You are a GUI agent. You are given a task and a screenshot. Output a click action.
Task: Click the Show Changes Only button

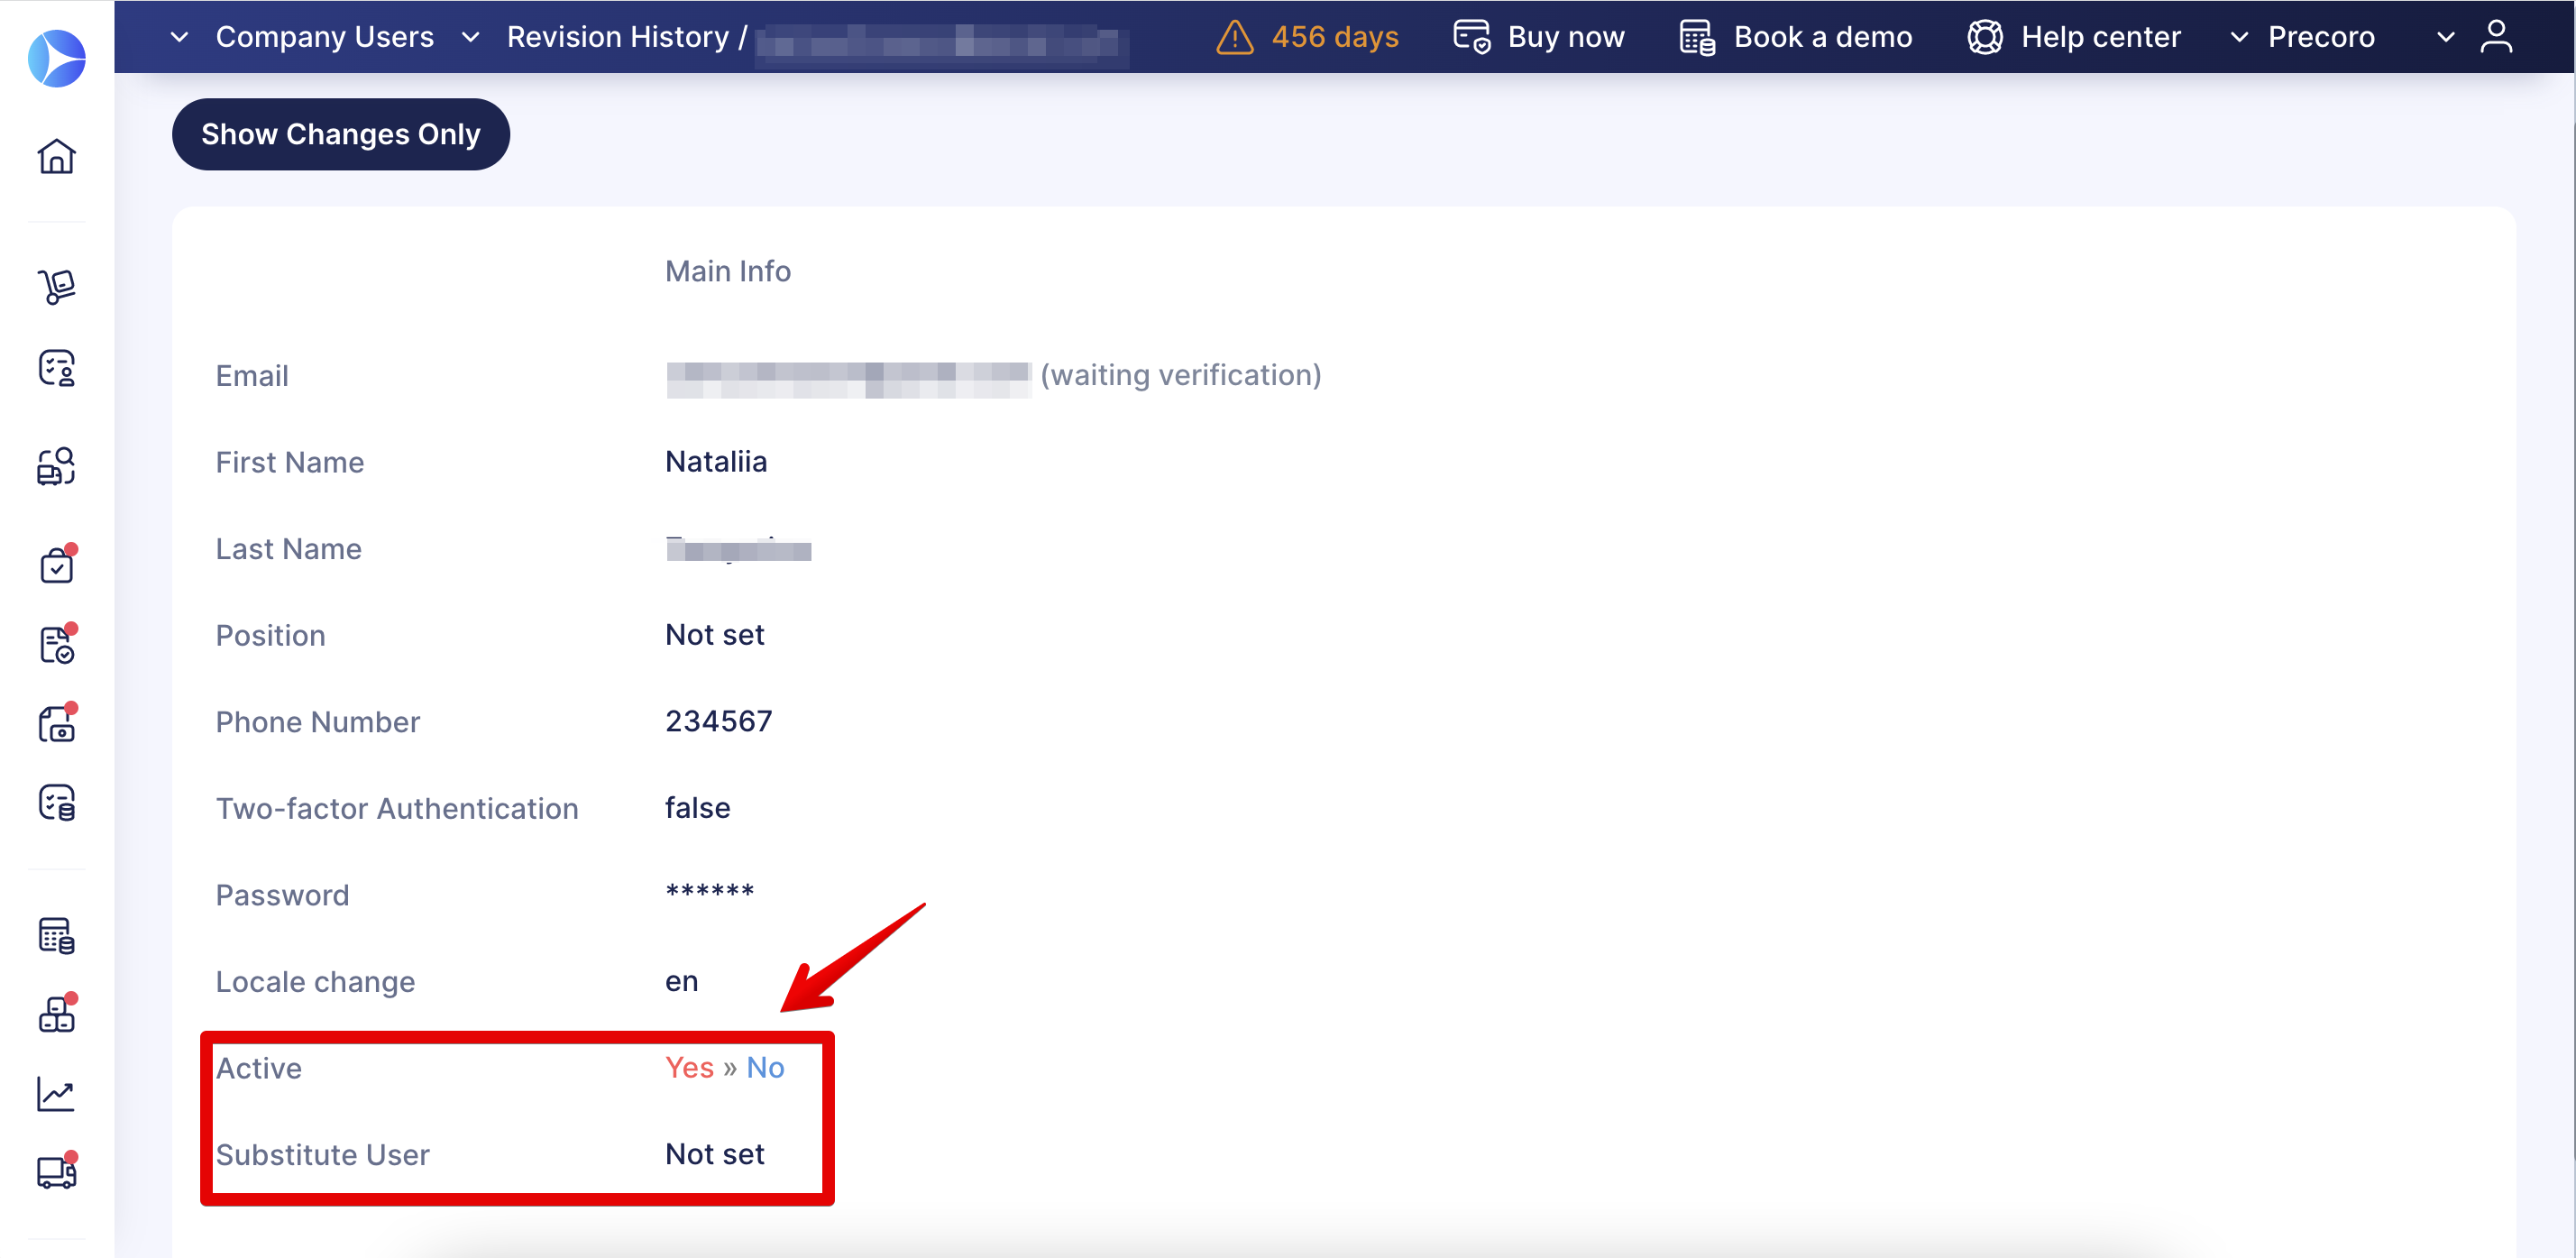click(341, 134)
